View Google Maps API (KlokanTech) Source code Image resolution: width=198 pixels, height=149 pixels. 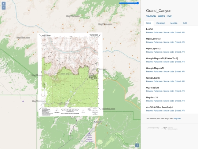(169, 62)
